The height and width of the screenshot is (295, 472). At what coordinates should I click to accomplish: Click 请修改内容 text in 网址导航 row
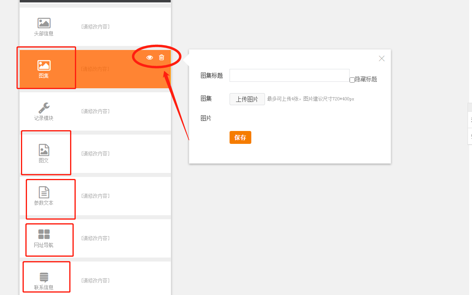95,238
